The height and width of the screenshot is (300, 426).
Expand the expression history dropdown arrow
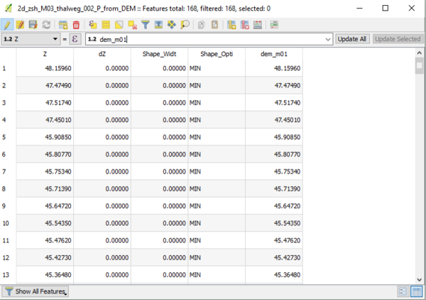pyautogui.click(x=327, y=39)
